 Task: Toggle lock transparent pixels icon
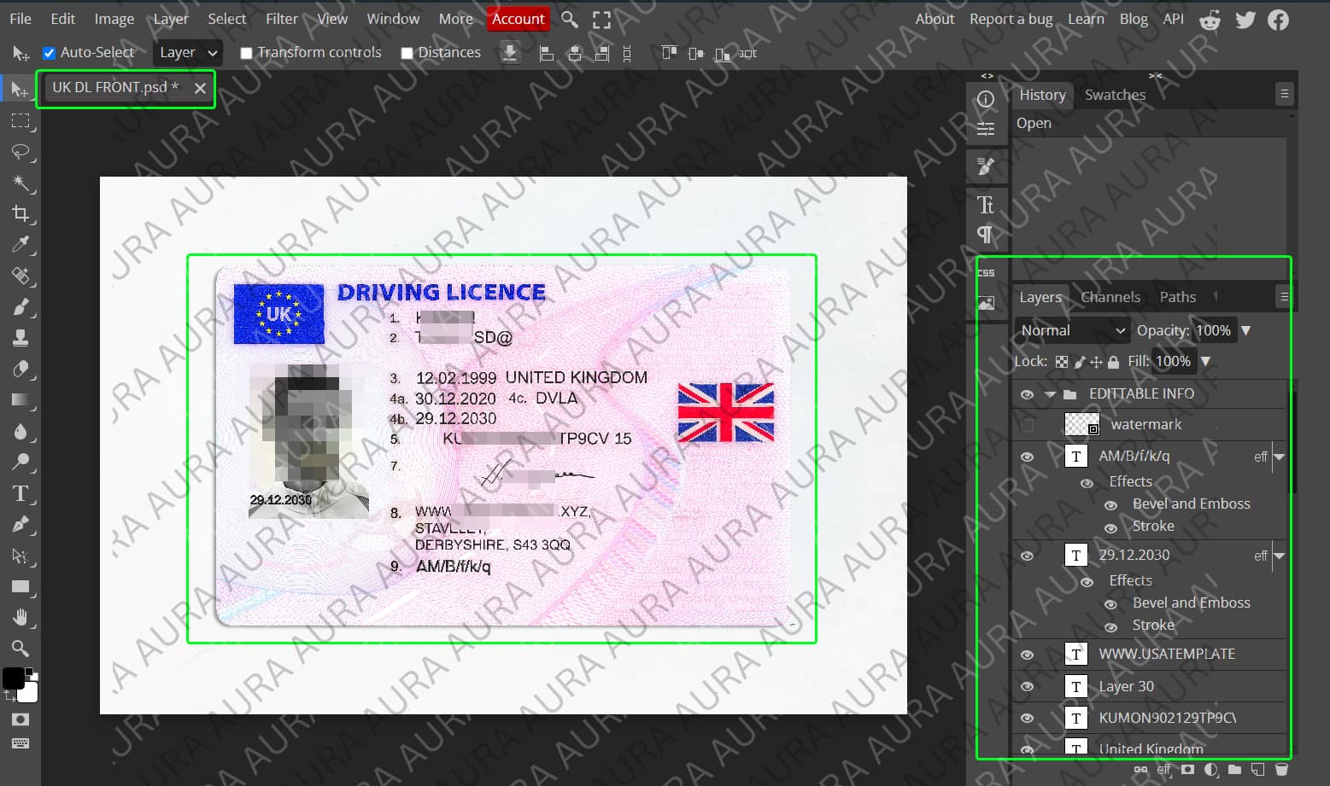click(1062, 362)
